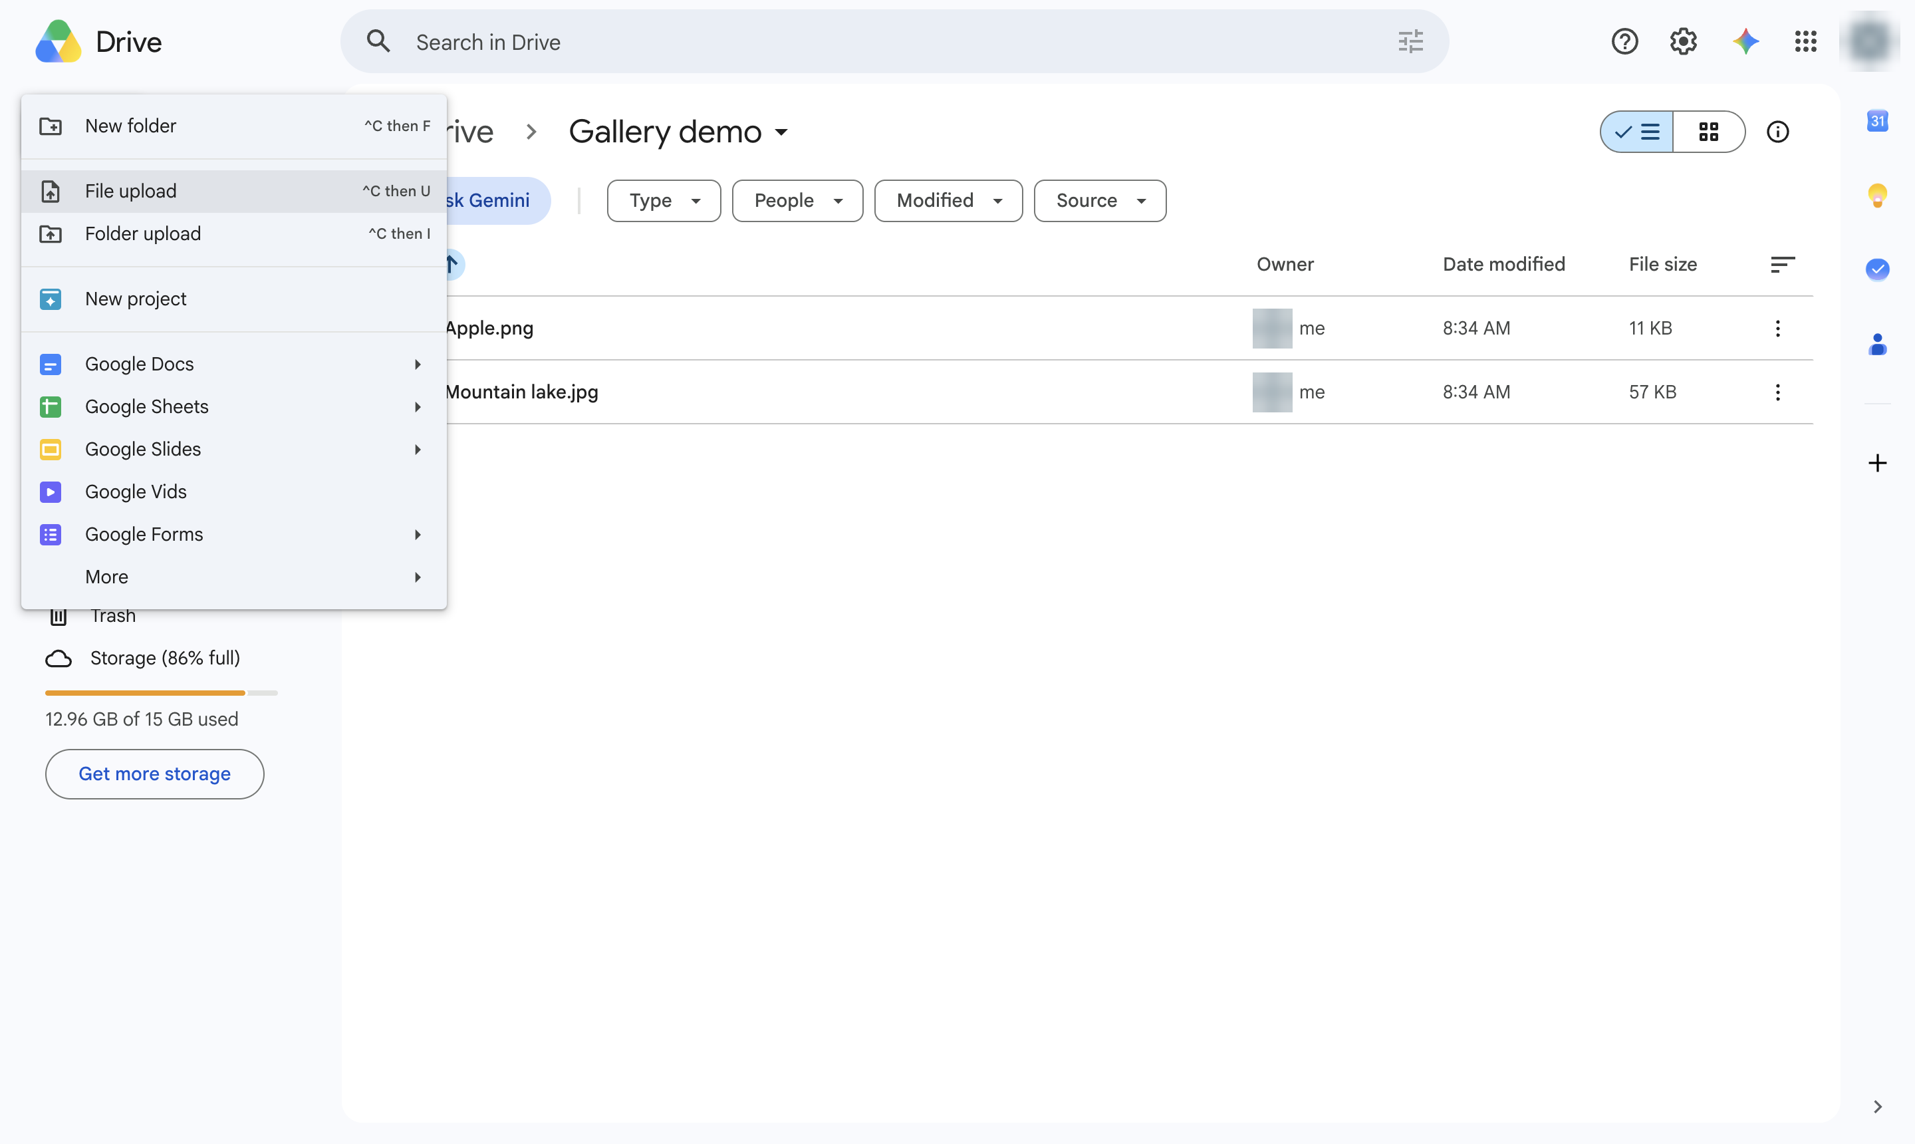Screen dimensions: 1915x1144
Task: Open Trash in the sidebar
Action: (113, 616)
